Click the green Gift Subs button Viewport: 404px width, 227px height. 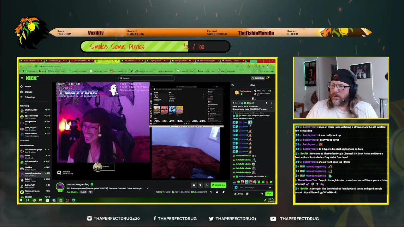[218, 185]
